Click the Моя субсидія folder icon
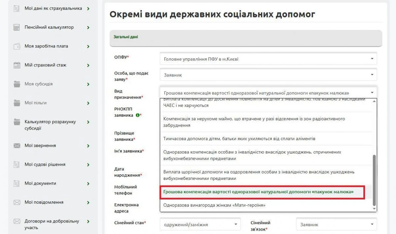 [16, 84]
